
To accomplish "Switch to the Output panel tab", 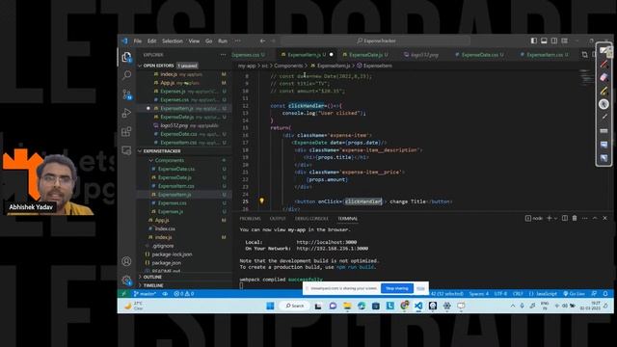I will [278, 219].
